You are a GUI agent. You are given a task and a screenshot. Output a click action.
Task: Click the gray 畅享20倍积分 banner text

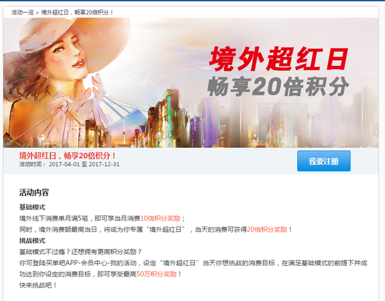click(278, 87)
